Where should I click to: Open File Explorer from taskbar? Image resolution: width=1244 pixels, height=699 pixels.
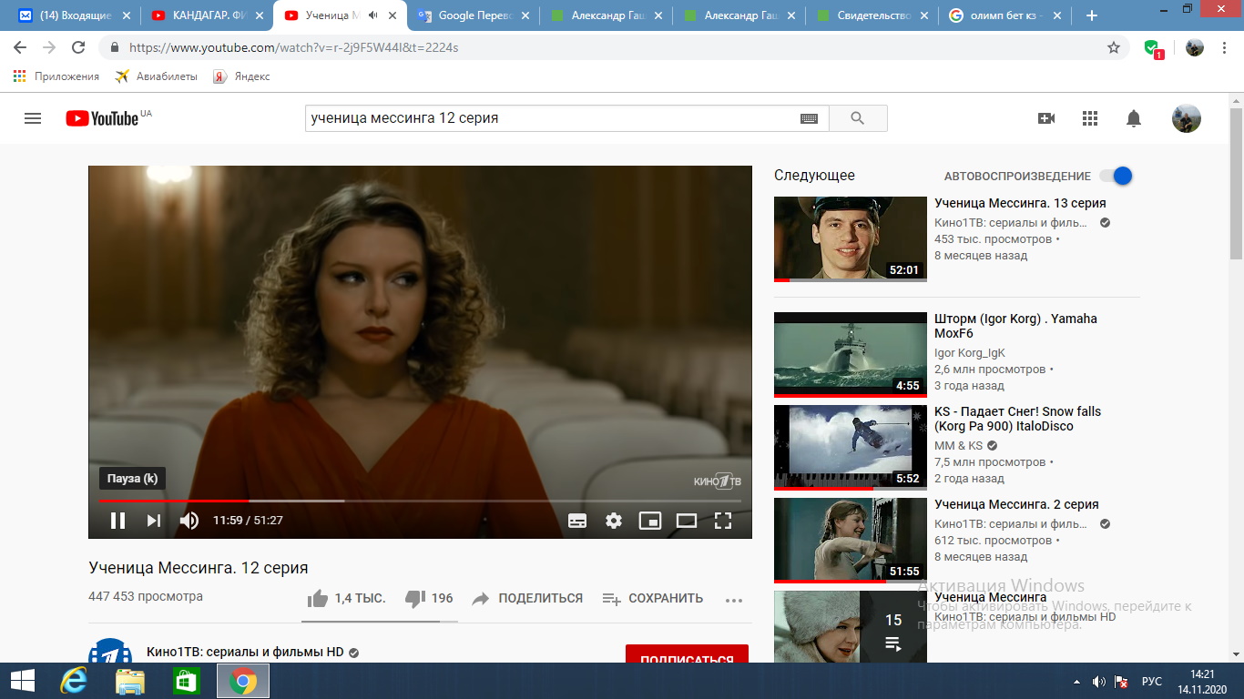click(130, 681)
